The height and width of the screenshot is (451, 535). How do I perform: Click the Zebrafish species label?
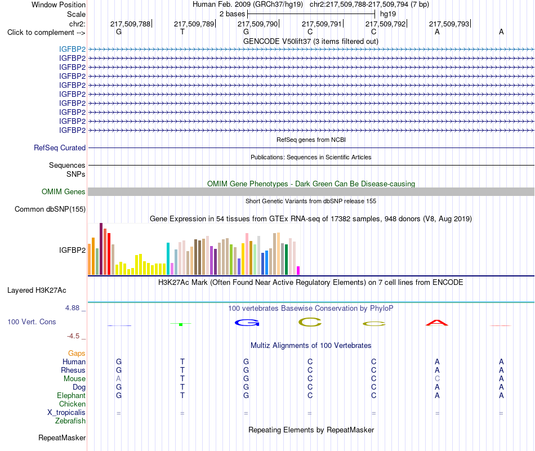click(x=70, y=421)
